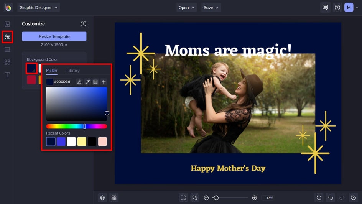
Task: Select the 'Happy Mother's Day' caption text
Action: tap(228, 168)
